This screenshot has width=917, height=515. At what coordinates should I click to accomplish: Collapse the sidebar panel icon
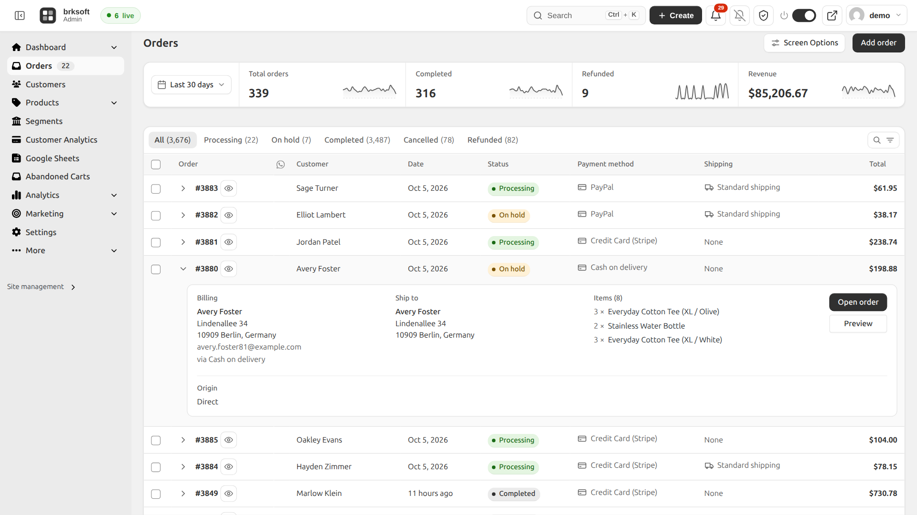tap(20, 16)
